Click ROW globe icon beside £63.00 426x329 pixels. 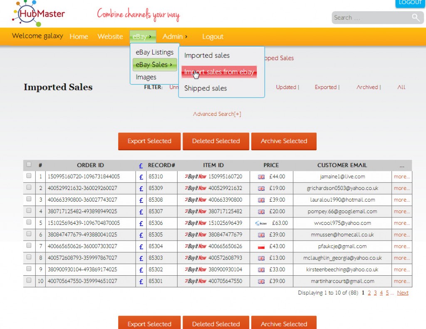pyautogui.click(x=261, y=223)
